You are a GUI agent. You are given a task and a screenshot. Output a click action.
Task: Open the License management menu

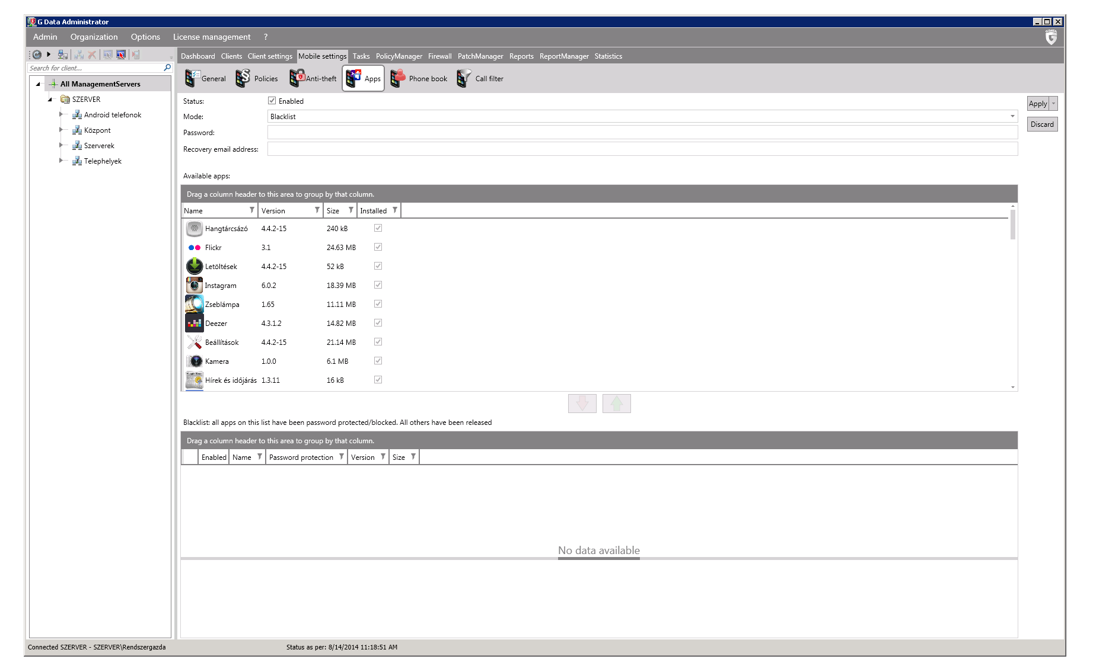tap(212, 37)
